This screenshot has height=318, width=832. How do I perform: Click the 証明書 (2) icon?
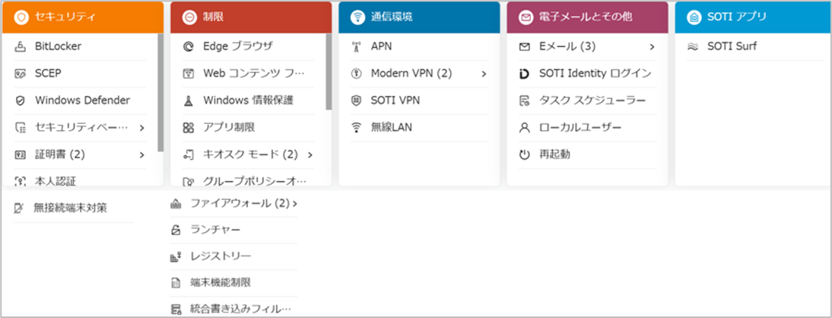21,154
